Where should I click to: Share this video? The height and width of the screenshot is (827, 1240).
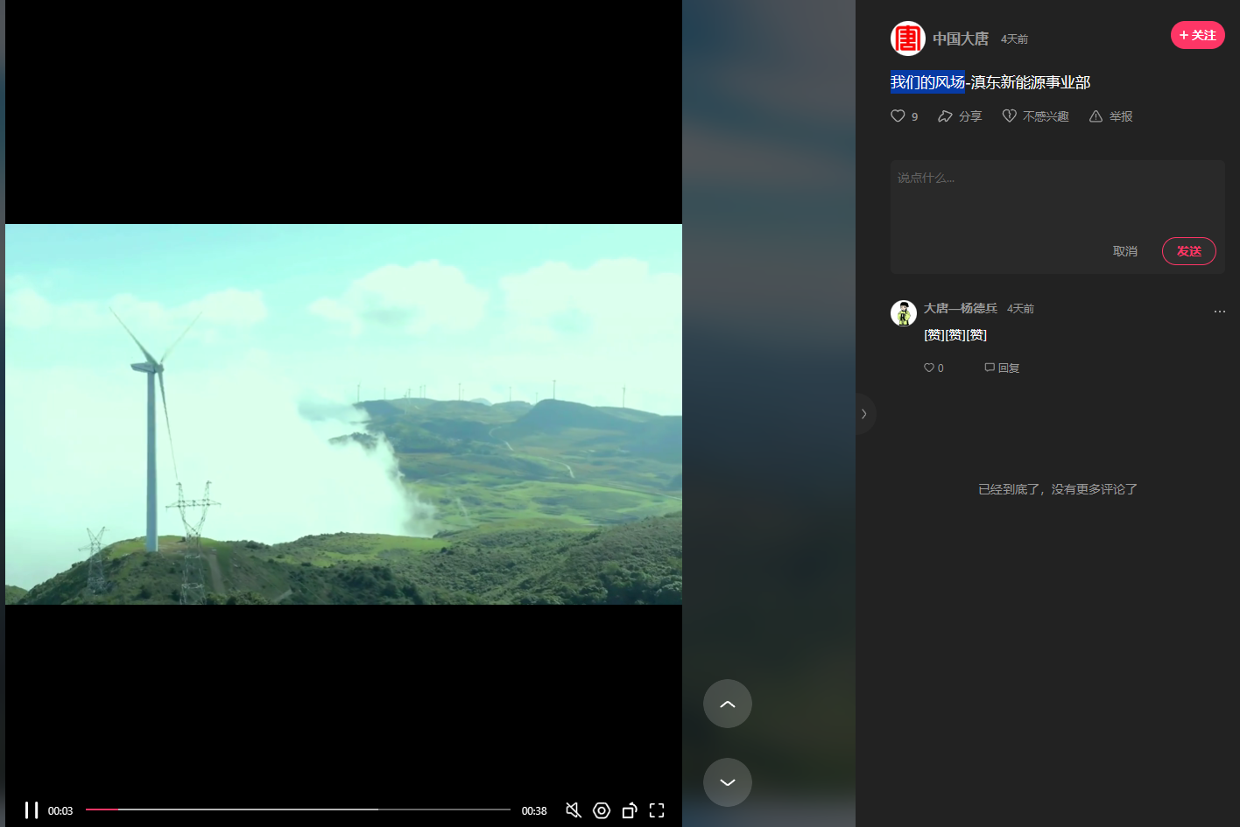[x=960, y=116]
